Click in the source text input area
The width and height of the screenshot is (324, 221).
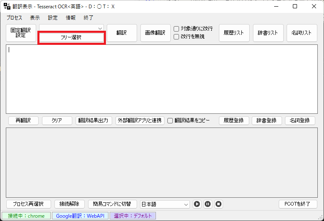(x=162, y=79)
